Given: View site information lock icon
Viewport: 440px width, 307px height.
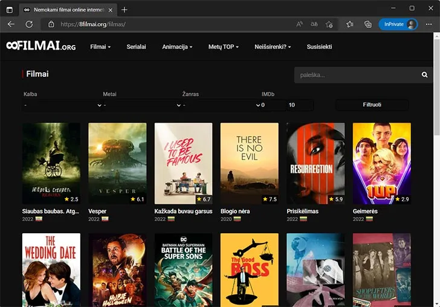Looking at the screenshot, I should (x=51, y=24).
